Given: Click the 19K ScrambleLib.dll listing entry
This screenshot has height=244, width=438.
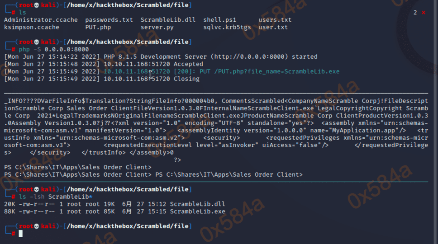Looking at the screenshot, I should [x=114, y=204].
